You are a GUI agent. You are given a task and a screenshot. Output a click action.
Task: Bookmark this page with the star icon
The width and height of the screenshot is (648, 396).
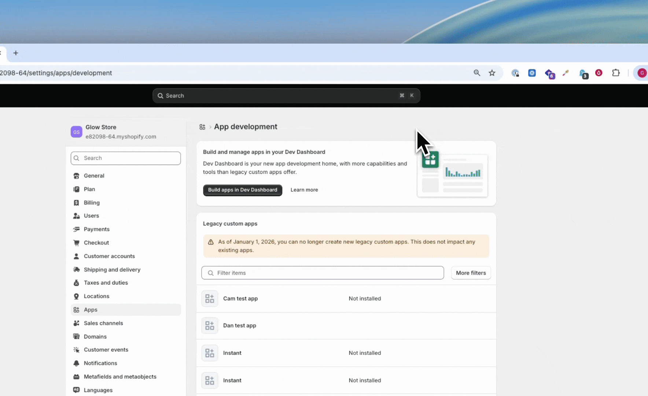coord(492,73)
